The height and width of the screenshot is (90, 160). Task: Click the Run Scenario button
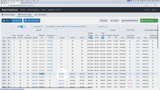tap(147, 20)
